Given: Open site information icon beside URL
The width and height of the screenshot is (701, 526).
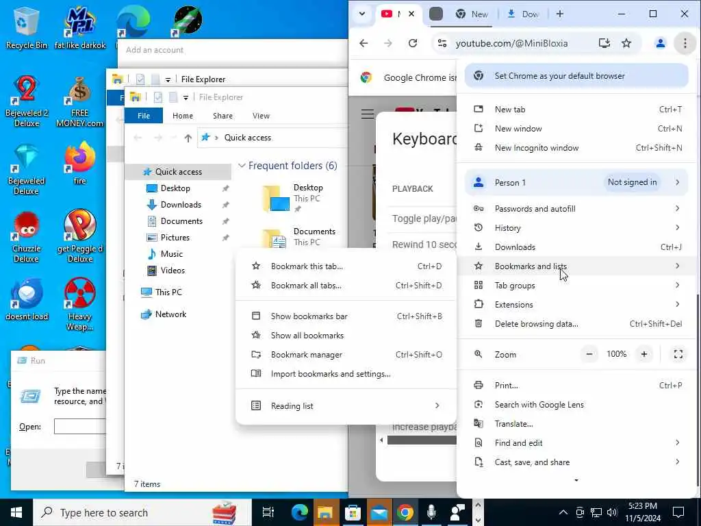Looking at the screenshot, I should coord(442,43).
